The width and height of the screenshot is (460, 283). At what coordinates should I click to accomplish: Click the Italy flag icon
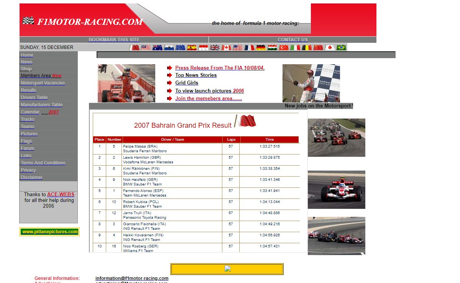pos(295,48)
